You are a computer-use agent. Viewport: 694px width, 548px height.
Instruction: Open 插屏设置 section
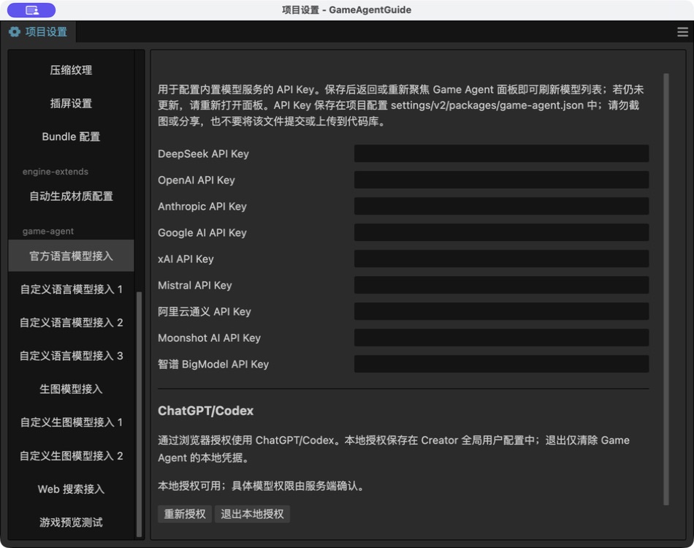(x=71, y=103)
